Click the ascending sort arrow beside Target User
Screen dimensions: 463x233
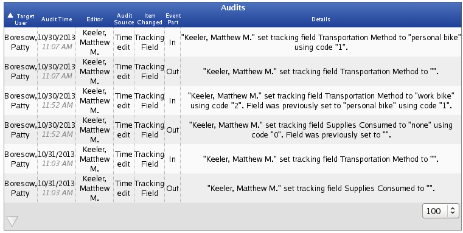[x=10, y=15]
